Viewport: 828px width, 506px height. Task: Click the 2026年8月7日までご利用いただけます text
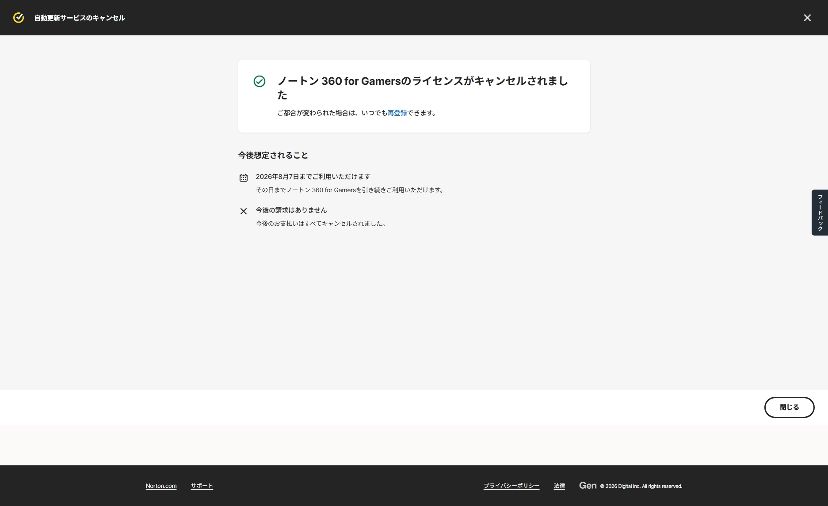tap(313, 177)
